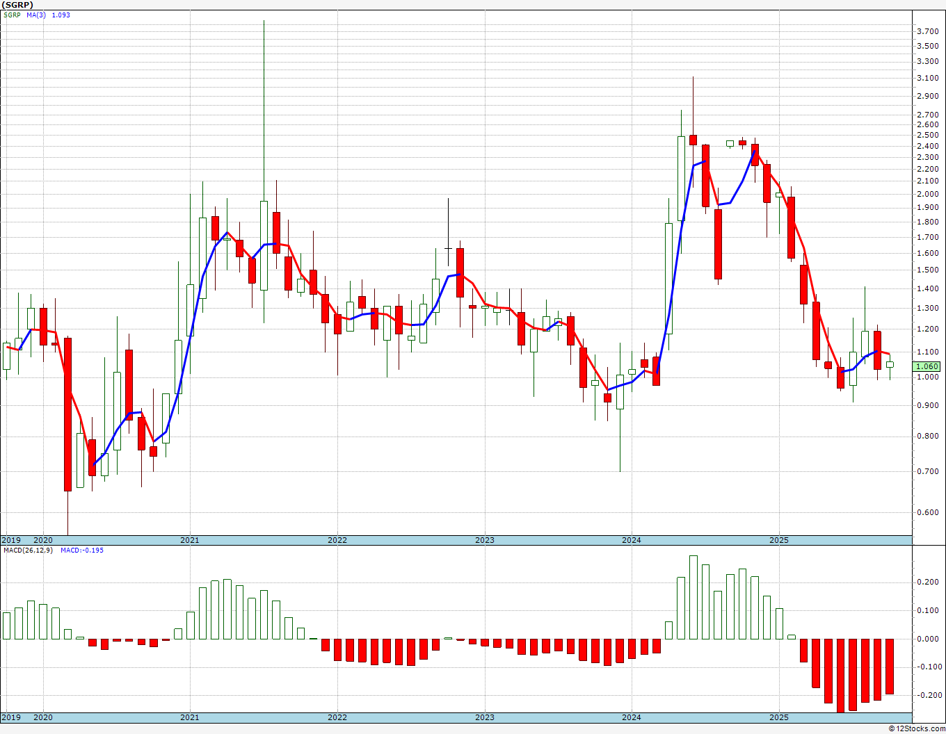Click the MA(3) moving average legend label

[x=37, y=15]
